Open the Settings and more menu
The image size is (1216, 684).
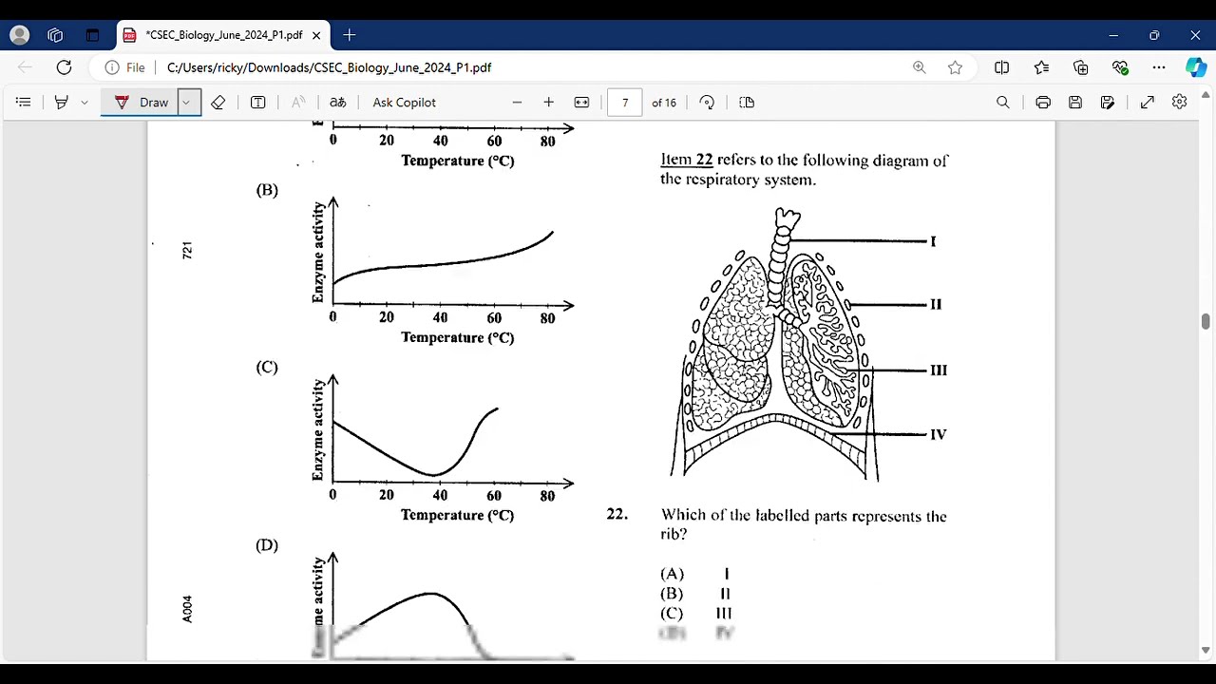point(1159,67)
